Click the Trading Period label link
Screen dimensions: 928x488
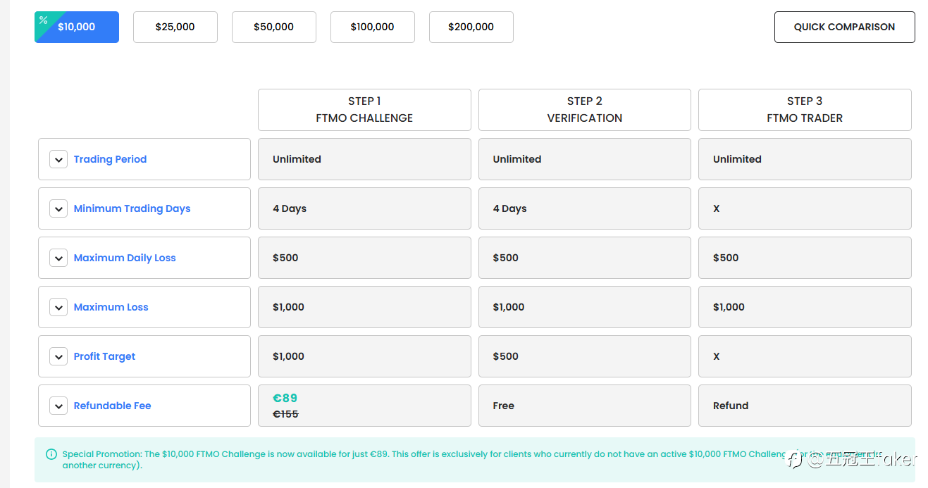click(x=110, y=159)
